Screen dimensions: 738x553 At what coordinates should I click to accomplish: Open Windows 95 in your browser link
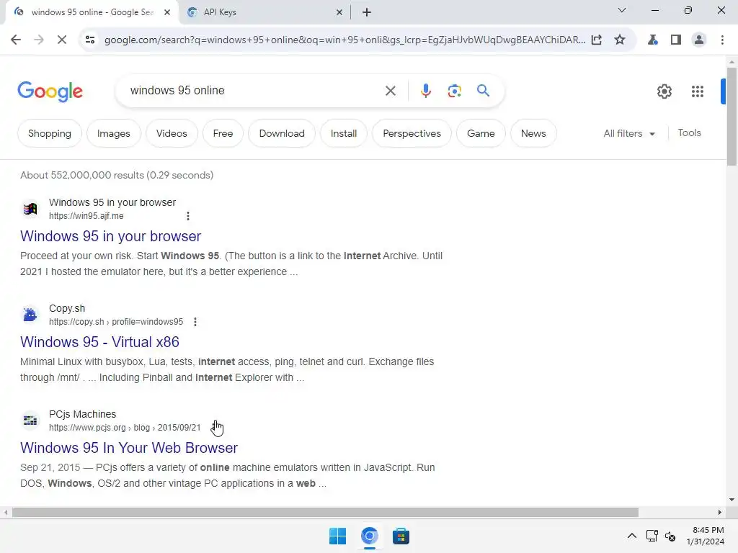click(110, 236)
